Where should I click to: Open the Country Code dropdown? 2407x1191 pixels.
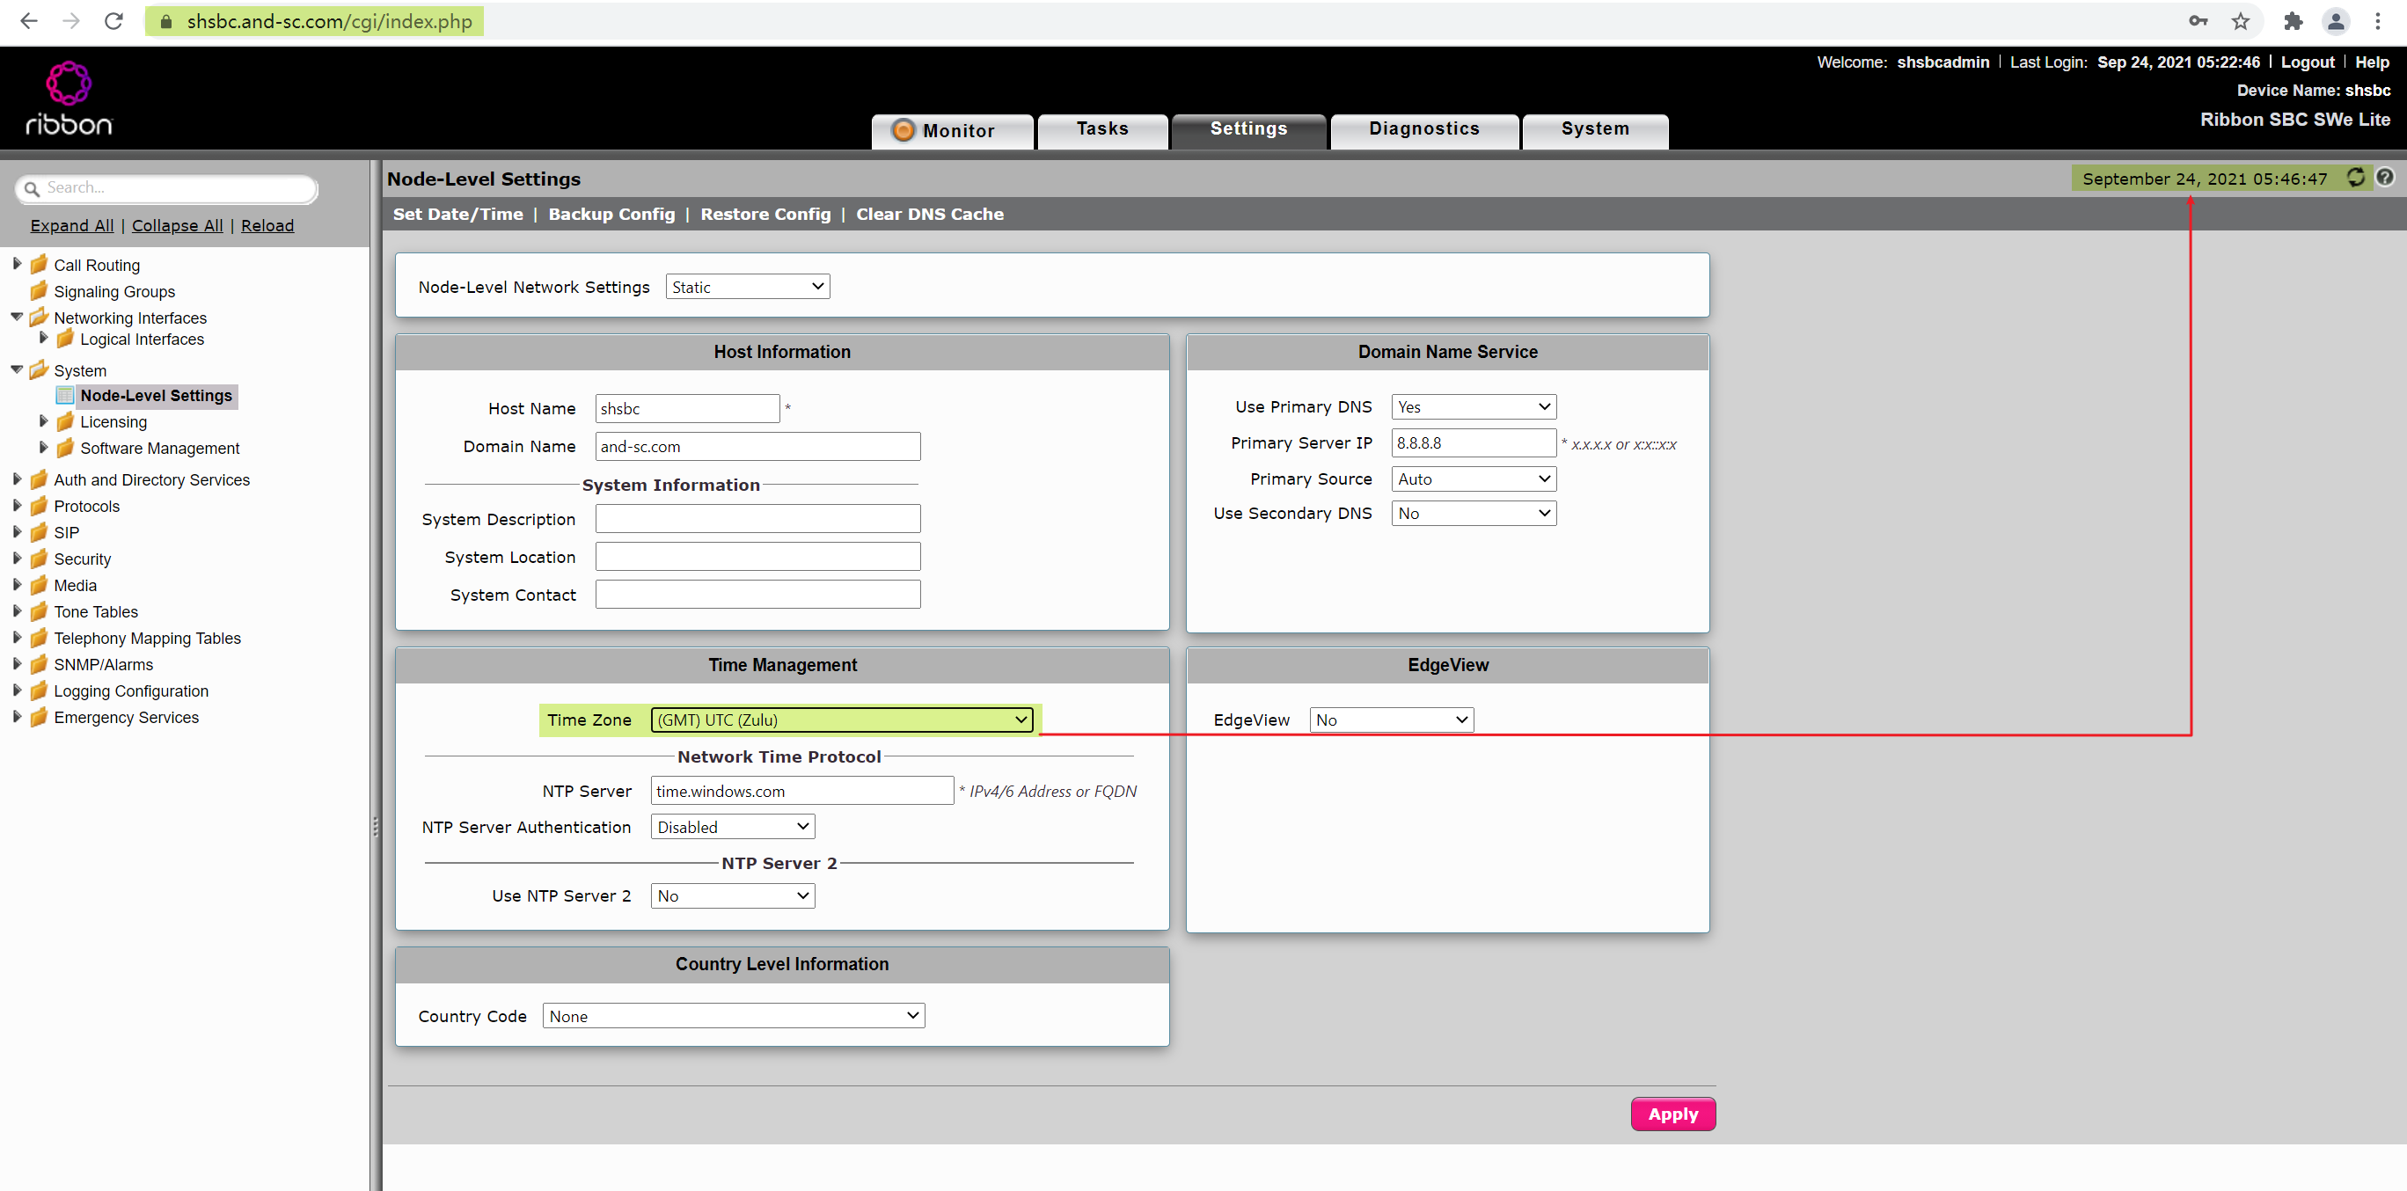[734, 1015]
